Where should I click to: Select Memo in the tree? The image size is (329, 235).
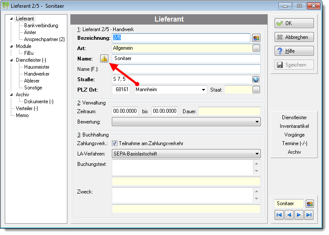point(22,115)
